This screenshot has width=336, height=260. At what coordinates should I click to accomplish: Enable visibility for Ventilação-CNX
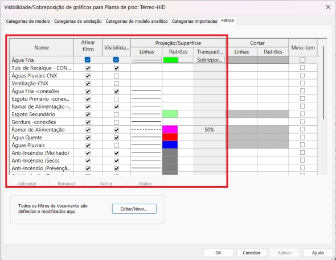pos(116,84)
